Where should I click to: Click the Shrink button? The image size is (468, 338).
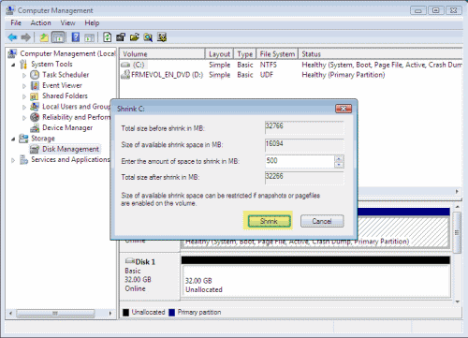[x=269, y=221]
